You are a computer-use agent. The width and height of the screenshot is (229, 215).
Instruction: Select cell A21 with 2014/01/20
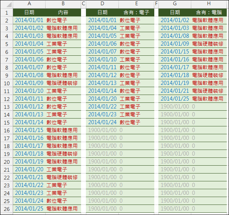[x=29, y=169]
